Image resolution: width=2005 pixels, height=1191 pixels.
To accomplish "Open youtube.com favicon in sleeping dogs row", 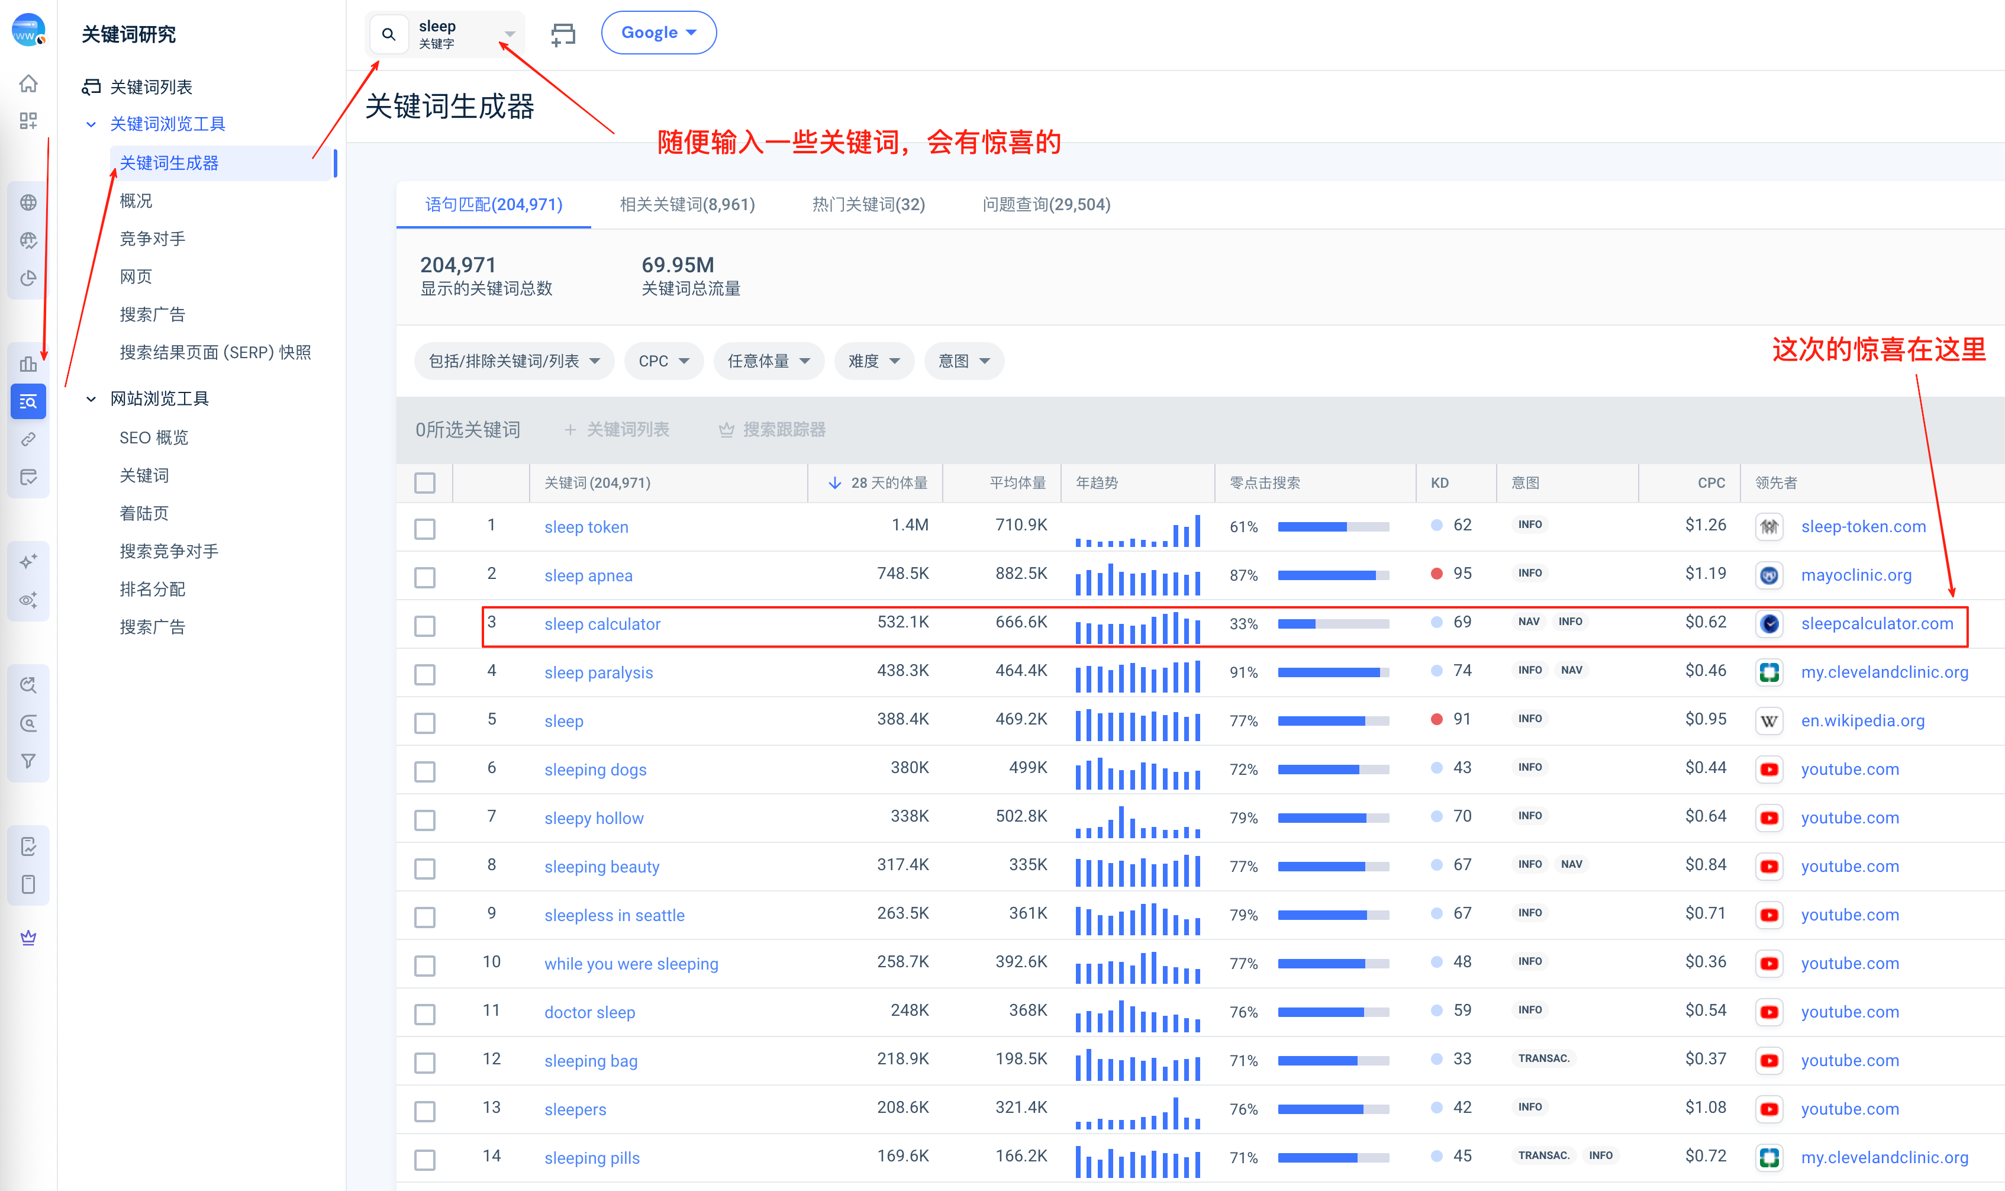I will coord(1769,770).
